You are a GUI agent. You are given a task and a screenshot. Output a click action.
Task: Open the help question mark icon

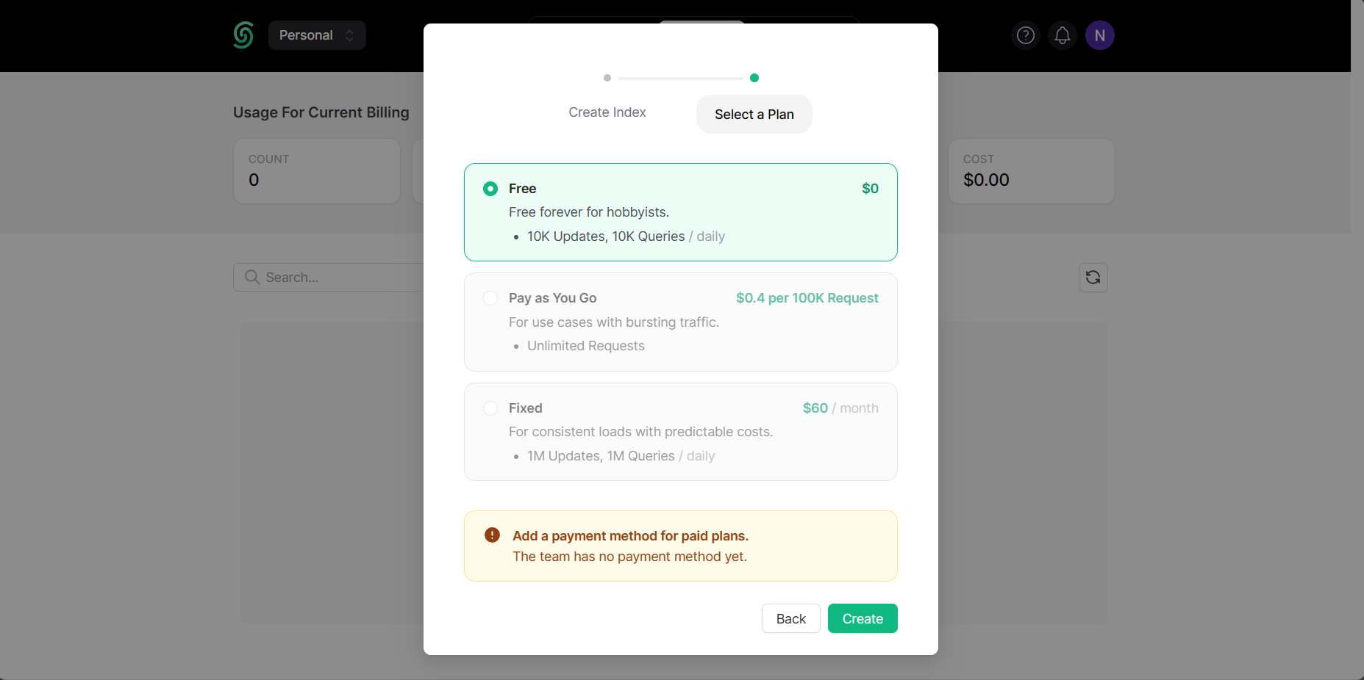(1025, 35)
